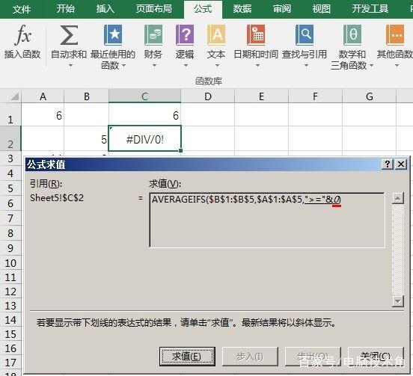Select row 2 header
The image size is (413, 376).
tap(10, 139)
